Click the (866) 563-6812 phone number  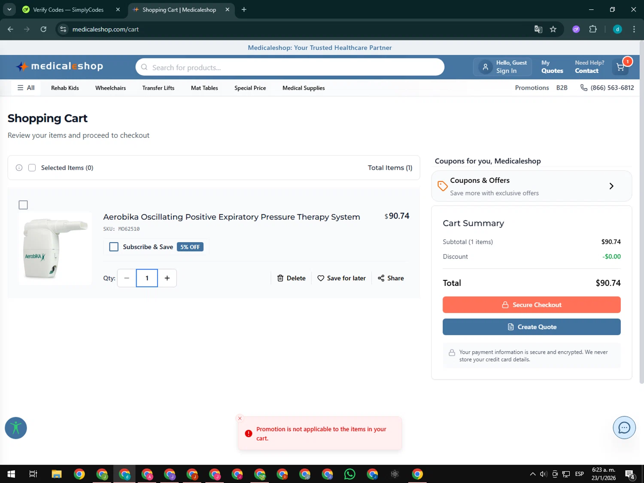608,88
